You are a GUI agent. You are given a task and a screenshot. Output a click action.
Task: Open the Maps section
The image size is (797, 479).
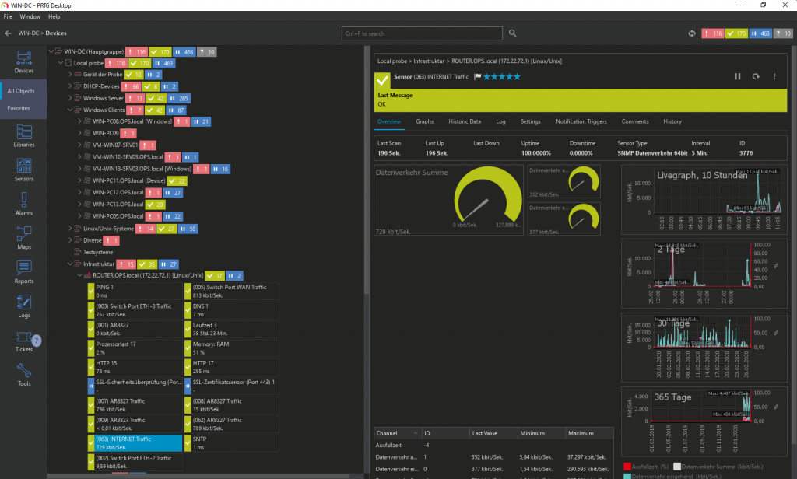click(x=23, y=237)
